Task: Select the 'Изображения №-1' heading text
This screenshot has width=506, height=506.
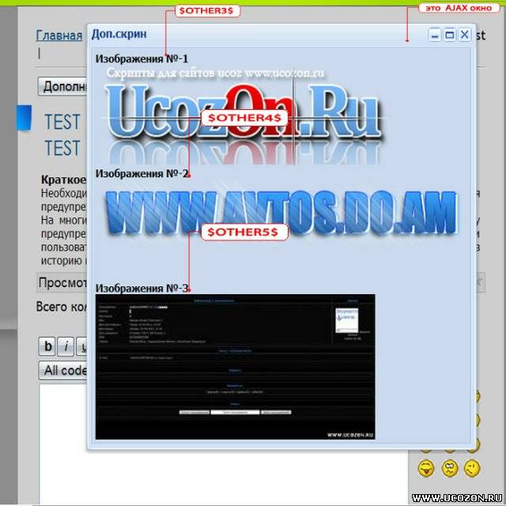Action: (142, 59)
